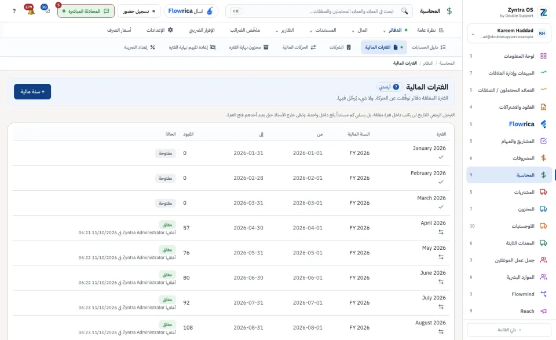Click الدفاتر breadcrumb link
This screenshot has width=556, height=340.
[428, 63]
